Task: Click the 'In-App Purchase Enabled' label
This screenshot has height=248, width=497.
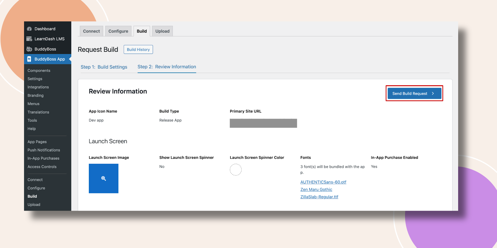Action: click(394, 157)
